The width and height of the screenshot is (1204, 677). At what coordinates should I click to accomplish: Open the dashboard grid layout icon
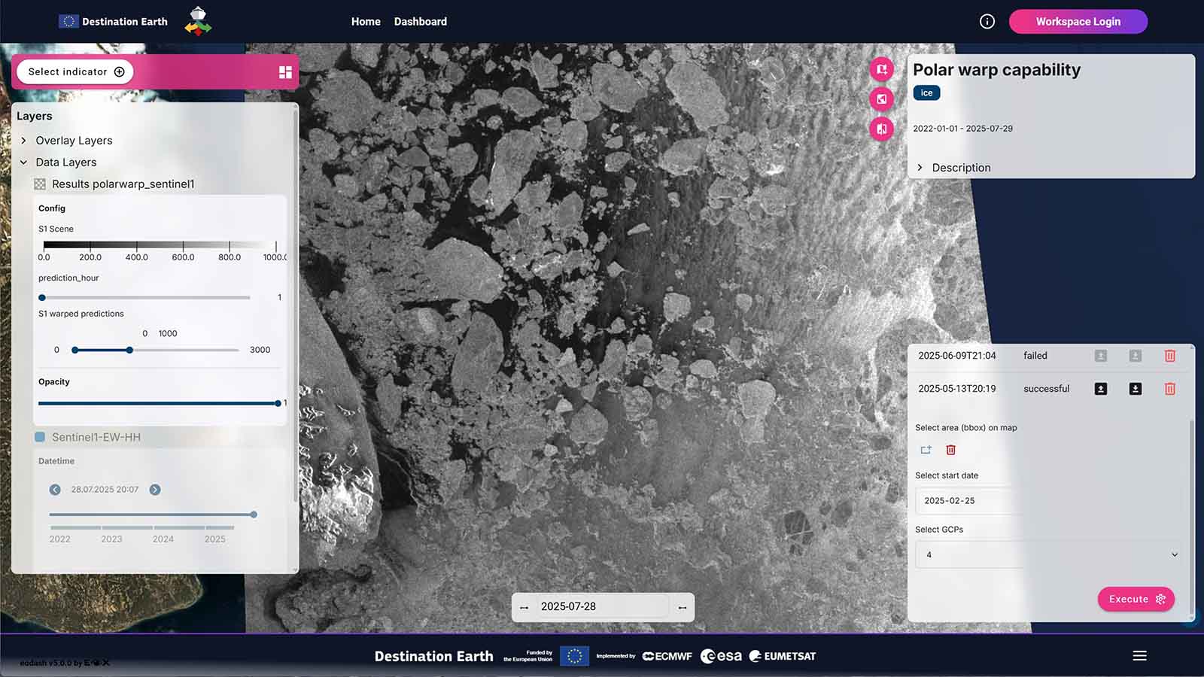pyautogui.click(x=285, y=72)
